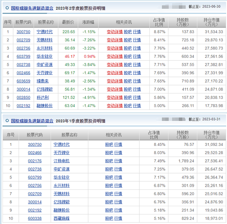Open 永兴材料 in Q2 table

pyautogui.click(x=45, y=48)
